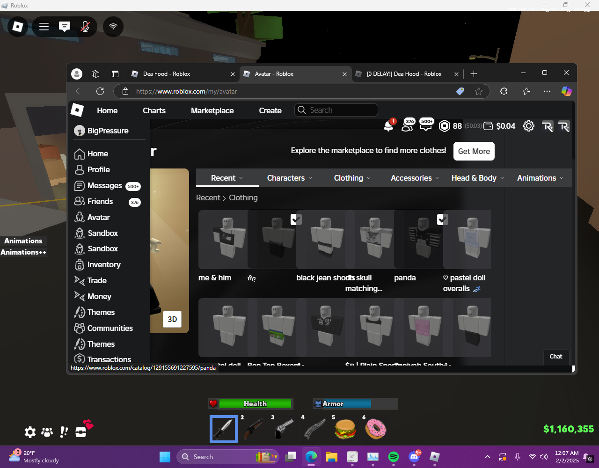Open the in-game settings gear icon
This screenshot has width=599, height=468.
click(30, 432)
